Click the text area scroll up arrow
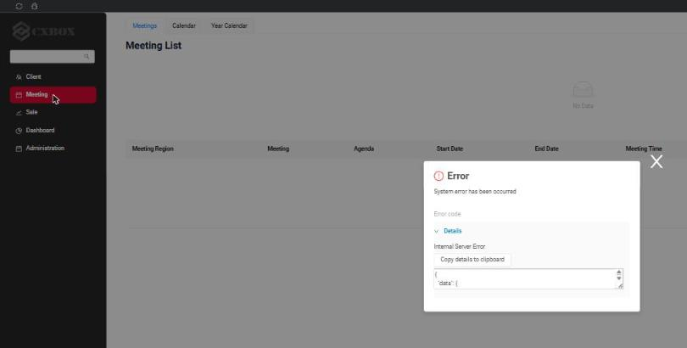687x348 pixels. click(x=618, y=272)
